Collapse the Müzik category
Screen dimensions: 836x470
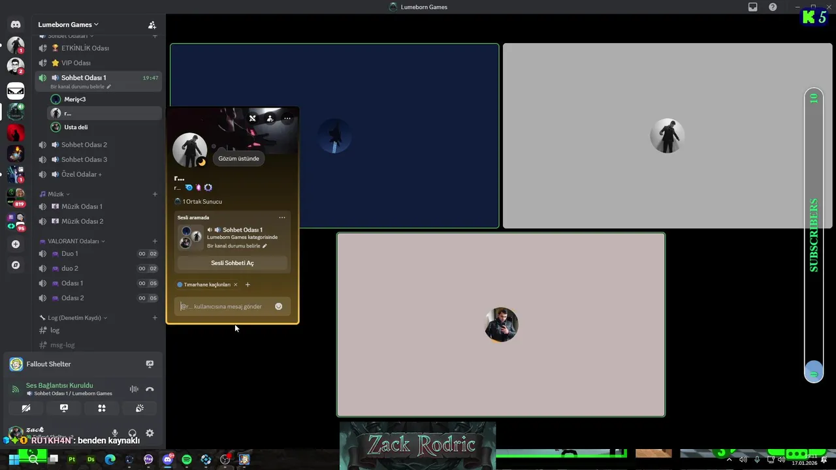(x=55, y=194)
